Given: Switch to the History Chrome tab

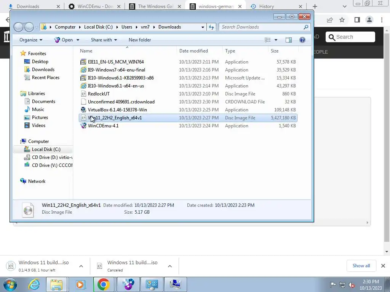Looking at the screenshot, I should (x=276, y=6).
